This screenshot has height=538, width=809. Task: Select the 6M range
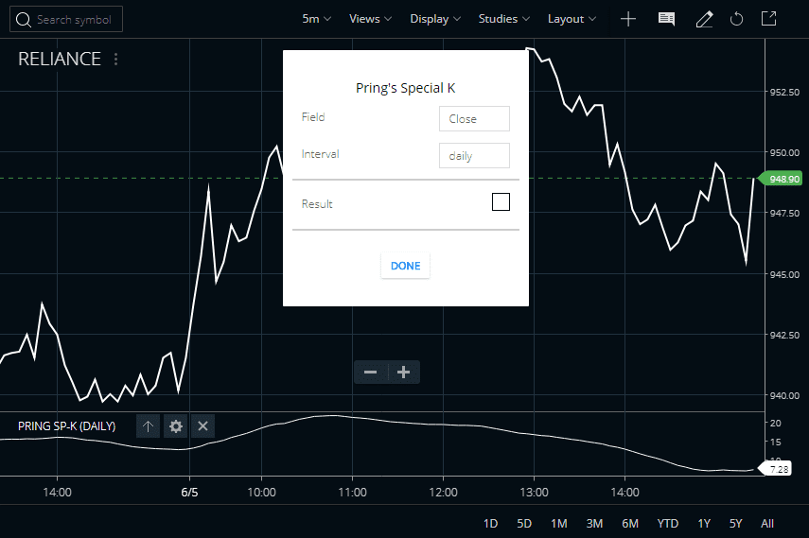[630, 524]
